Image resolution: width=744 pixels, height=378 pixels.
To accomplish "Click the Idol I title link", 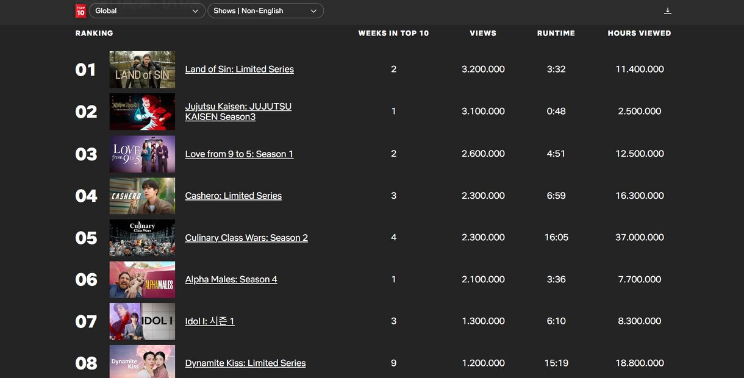I will coord(210,321).
